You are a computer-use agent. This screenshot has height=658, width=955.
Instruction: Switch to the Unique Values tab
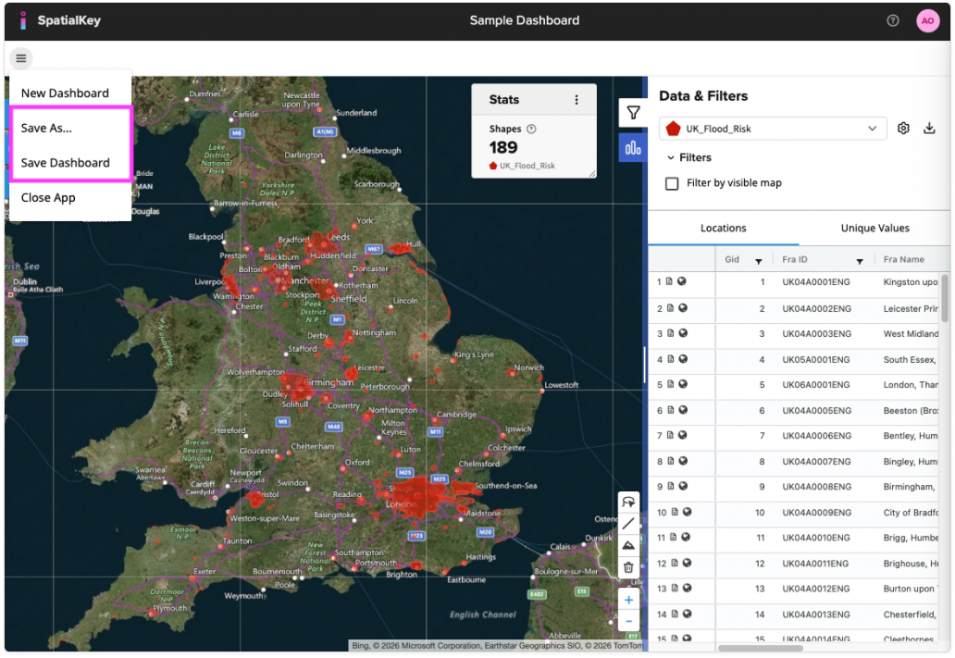click(874, 228)
